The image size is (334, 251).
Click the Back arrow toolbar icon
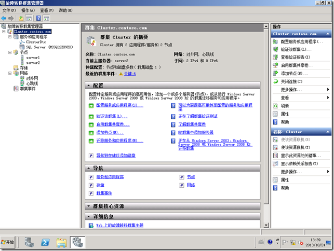4,19
